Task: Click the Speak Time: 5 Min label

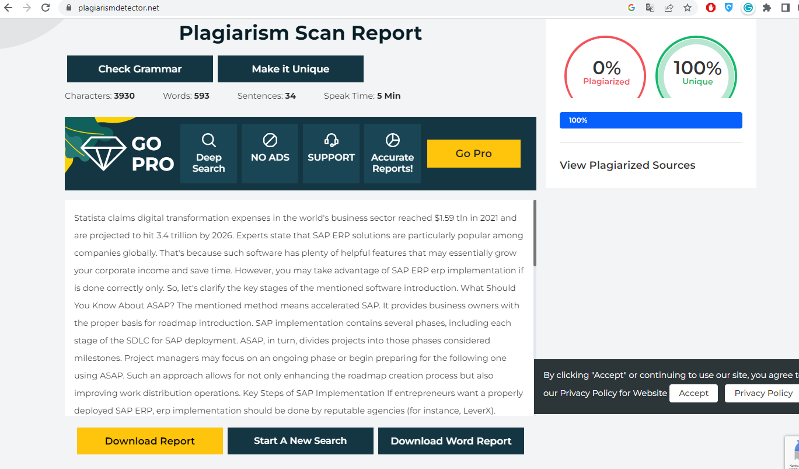Action: click(362, 96)
